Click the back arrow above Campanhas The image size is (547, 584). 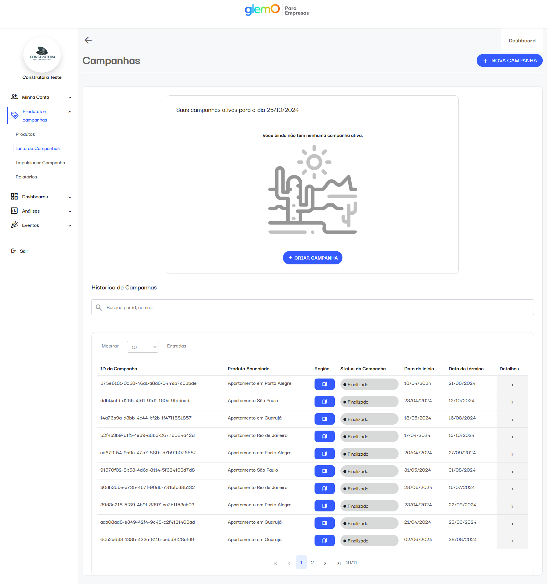(x=88, y=40)
